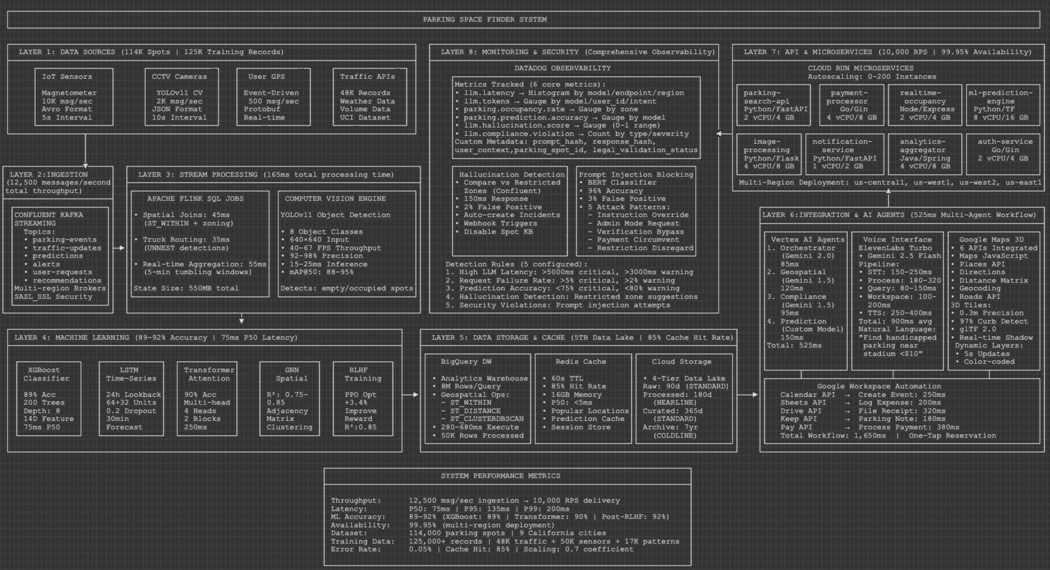Viewport: 1050px width, 570px height.
Task: Click the Vertex AI Agents box
Action: coord(805,301)
